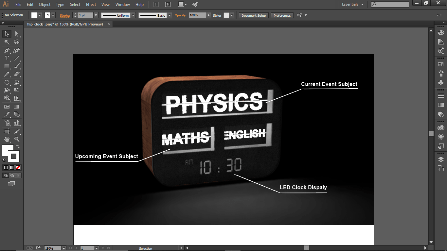Open the Type menu
Screen dimensions: 447x251
(x=60, y=5)
